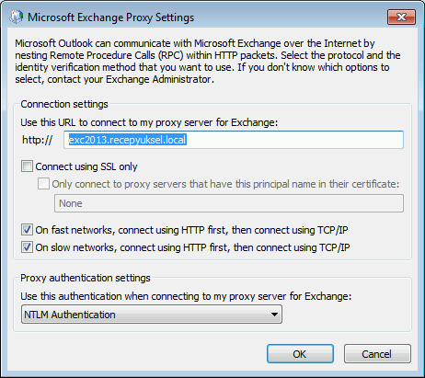The image size is (425, 378).
Task: Close the Exchange Proxy Settings dialog
Action: (x=401, y=17)
